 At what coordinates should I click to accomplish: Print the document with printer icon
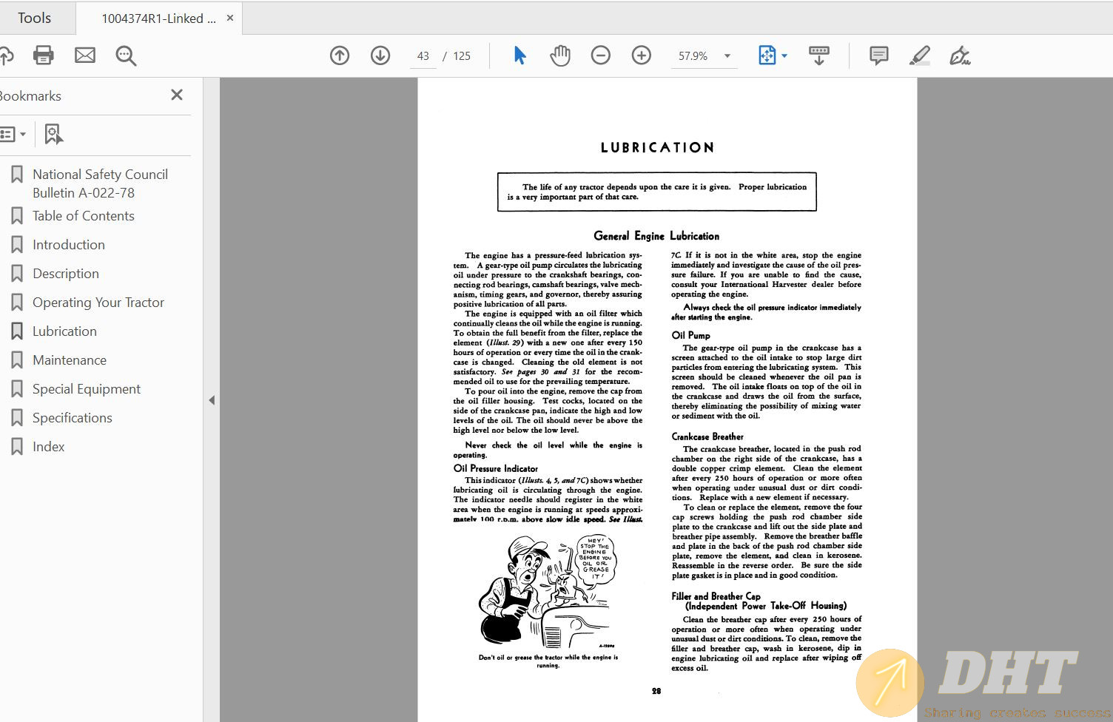[x=44, y=55]
